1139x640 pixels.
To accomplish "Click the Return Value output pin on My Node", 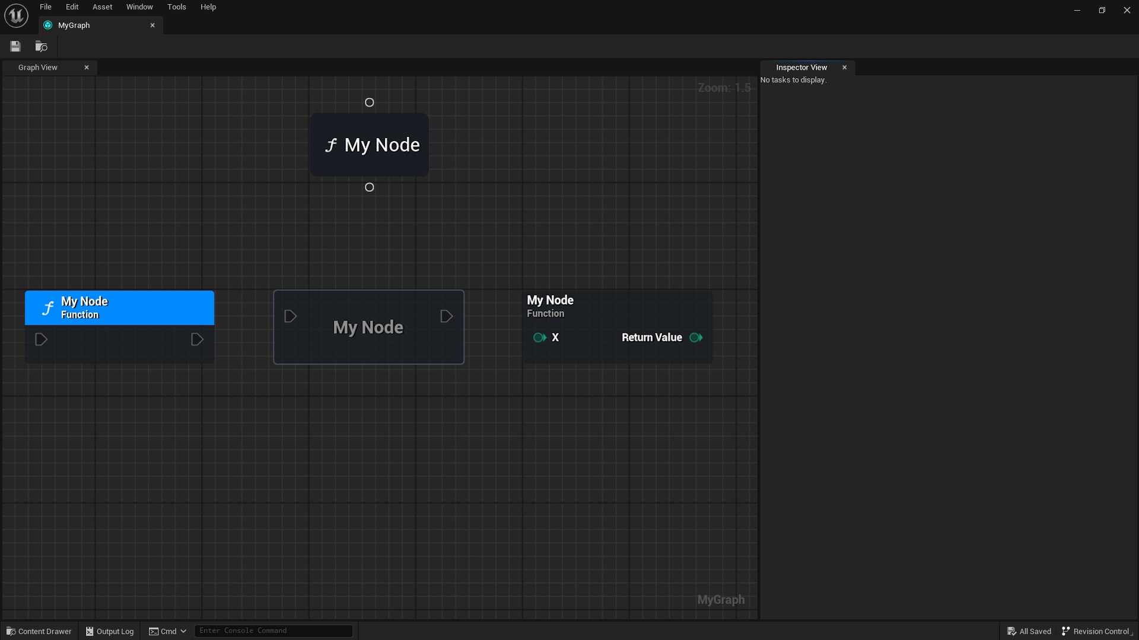I will 696,337.
